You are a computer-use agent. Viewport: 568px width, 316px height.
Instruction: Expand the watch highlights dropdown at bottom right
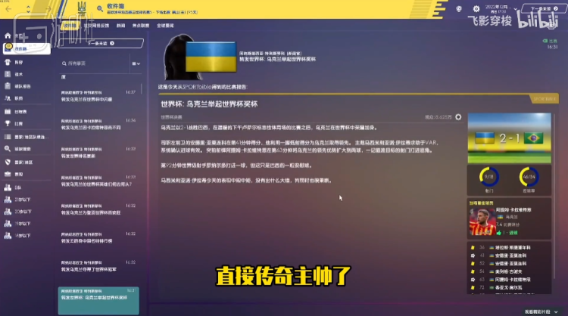click(556, 311)
